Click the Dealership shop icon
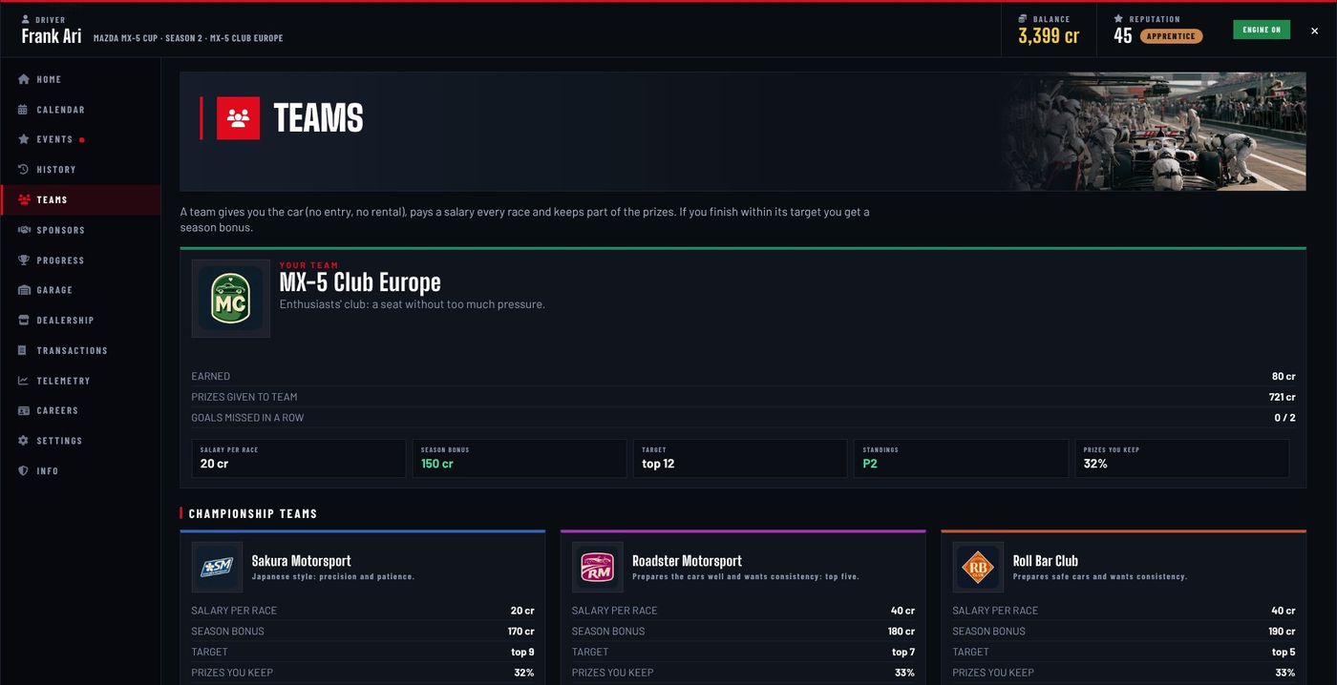The height and width of the screenshot is (685, 1337). [x=24, y=321]
